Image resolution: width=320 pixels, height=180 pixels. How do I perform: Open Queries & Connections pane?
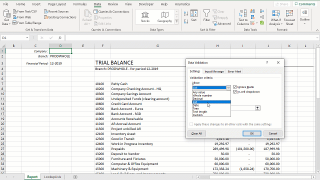(x=111, y=11)
